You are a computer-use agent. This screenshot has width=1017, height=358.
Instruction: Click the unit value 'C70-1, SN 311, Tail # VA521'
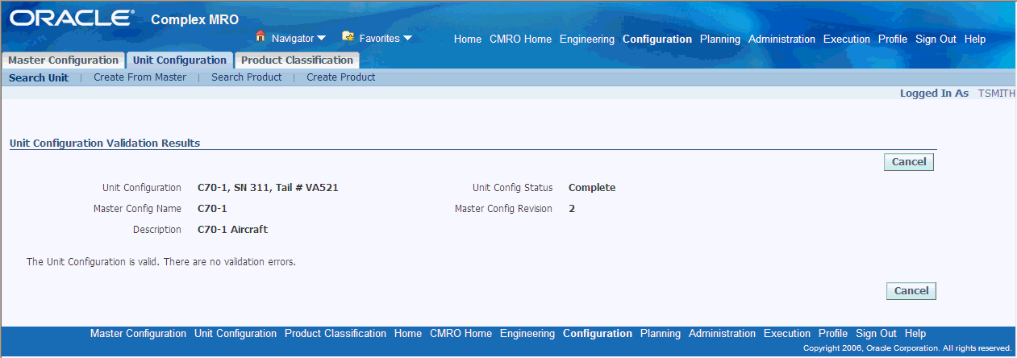[x=268, y=188]
